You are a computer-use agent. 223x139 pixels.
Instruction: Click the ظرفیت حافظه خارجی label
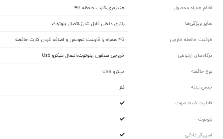click(191, 39)
